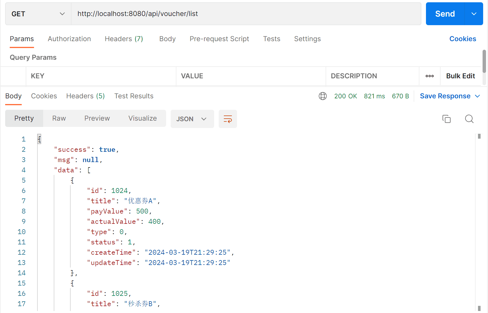Click the VALUE column header
This screenshot has width=488, height=313.
(192, 76)
